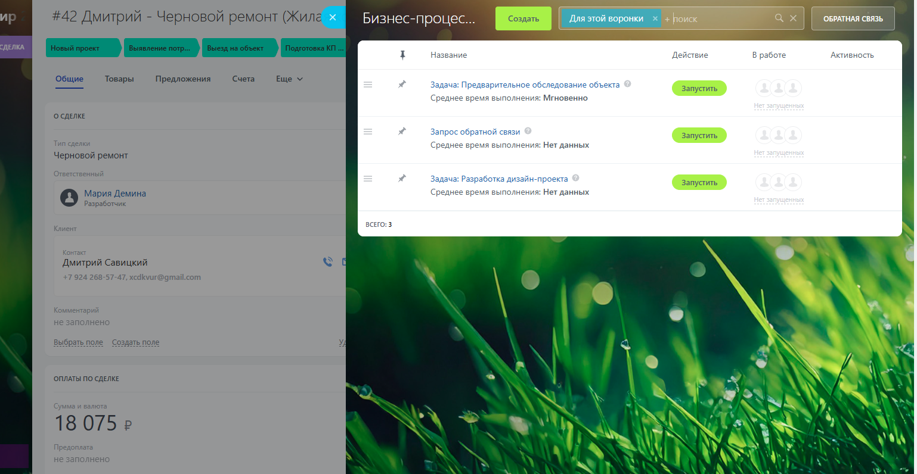Toggle pin for 'Предварительное обследование объекта' process
This screenshot has width=917, height=474.
(x=402, y=85)
